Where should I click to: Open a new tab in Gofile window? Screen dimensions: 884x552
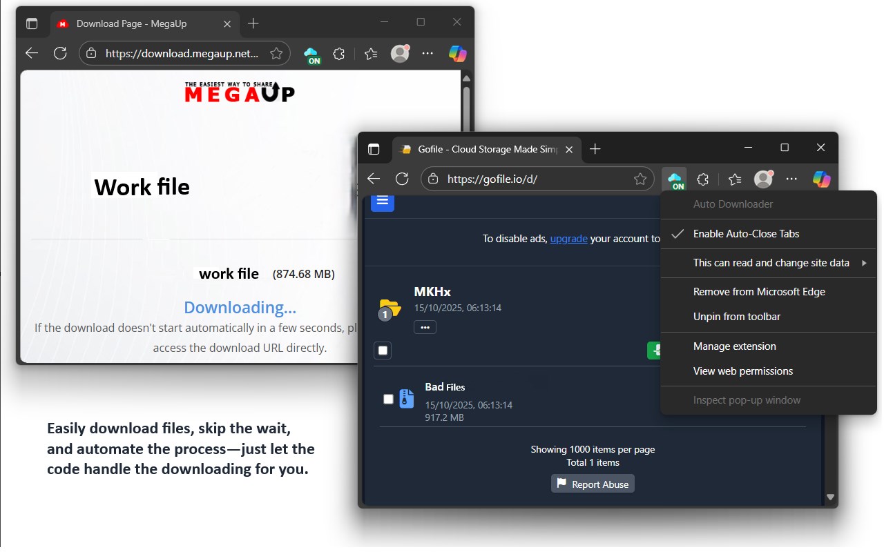(595, 149)
